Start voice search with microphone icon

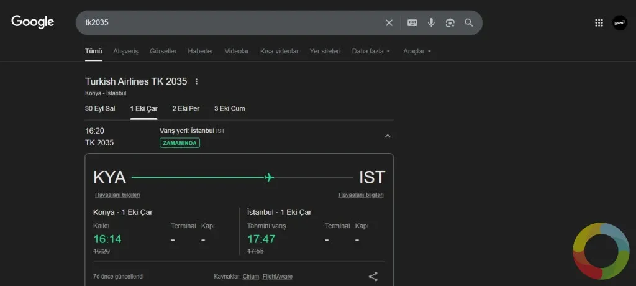click(431, 23)
